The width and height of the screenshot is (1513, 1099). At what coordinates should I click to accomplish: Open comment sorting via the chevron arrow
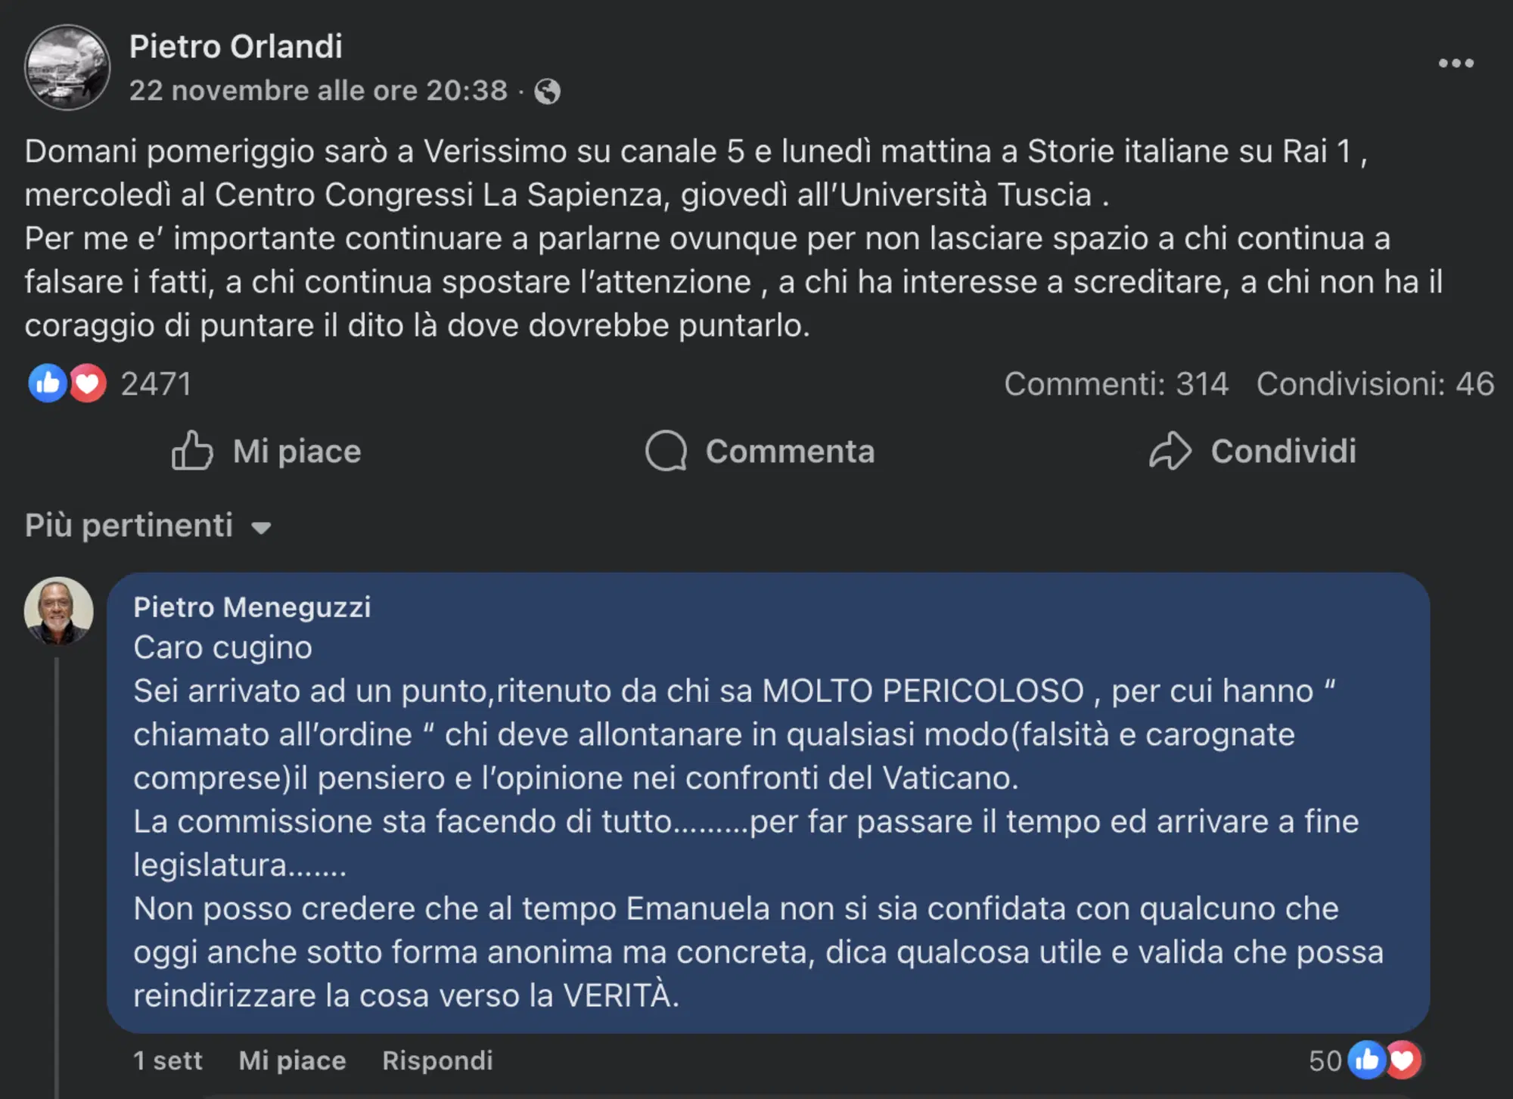pos(260,529)
